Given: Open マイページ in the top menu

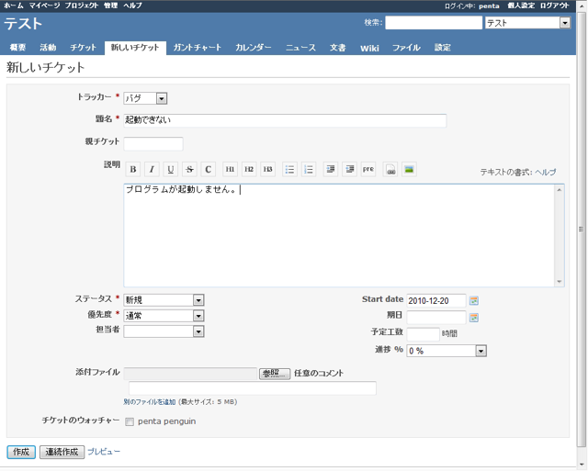Looking at the screenshot, I should coord(44,6).
